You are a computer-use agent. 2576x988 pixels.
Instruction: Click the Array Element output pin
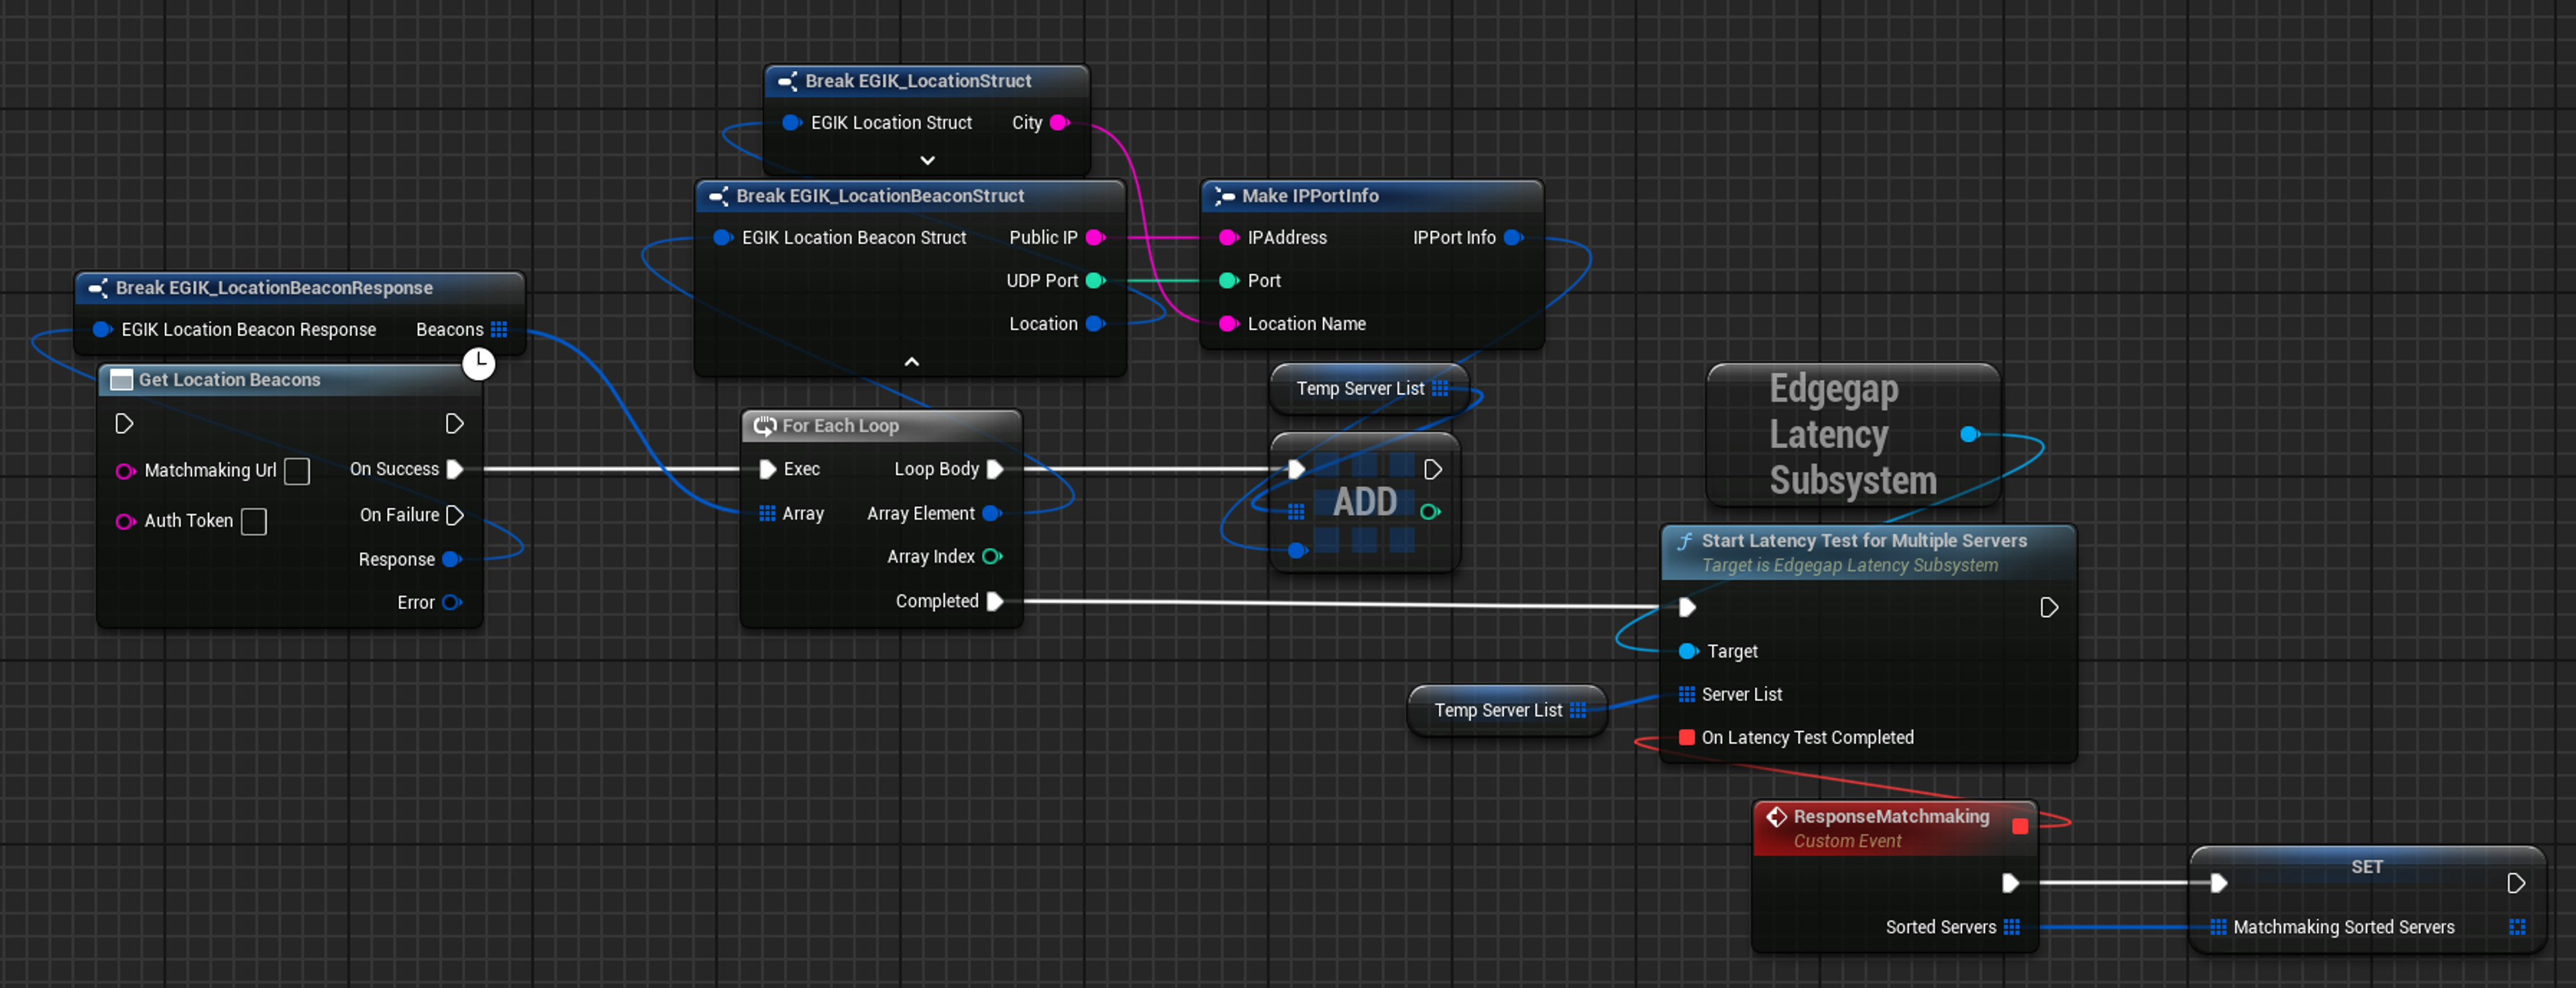[x=992, y=513]
